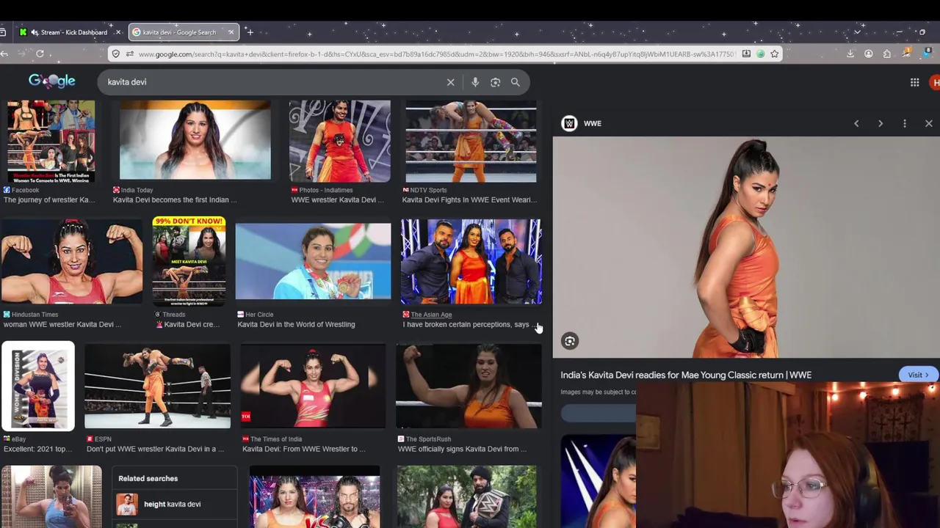
Task: Bookmark this page with the star icon
Action: [x=774, y=54]
